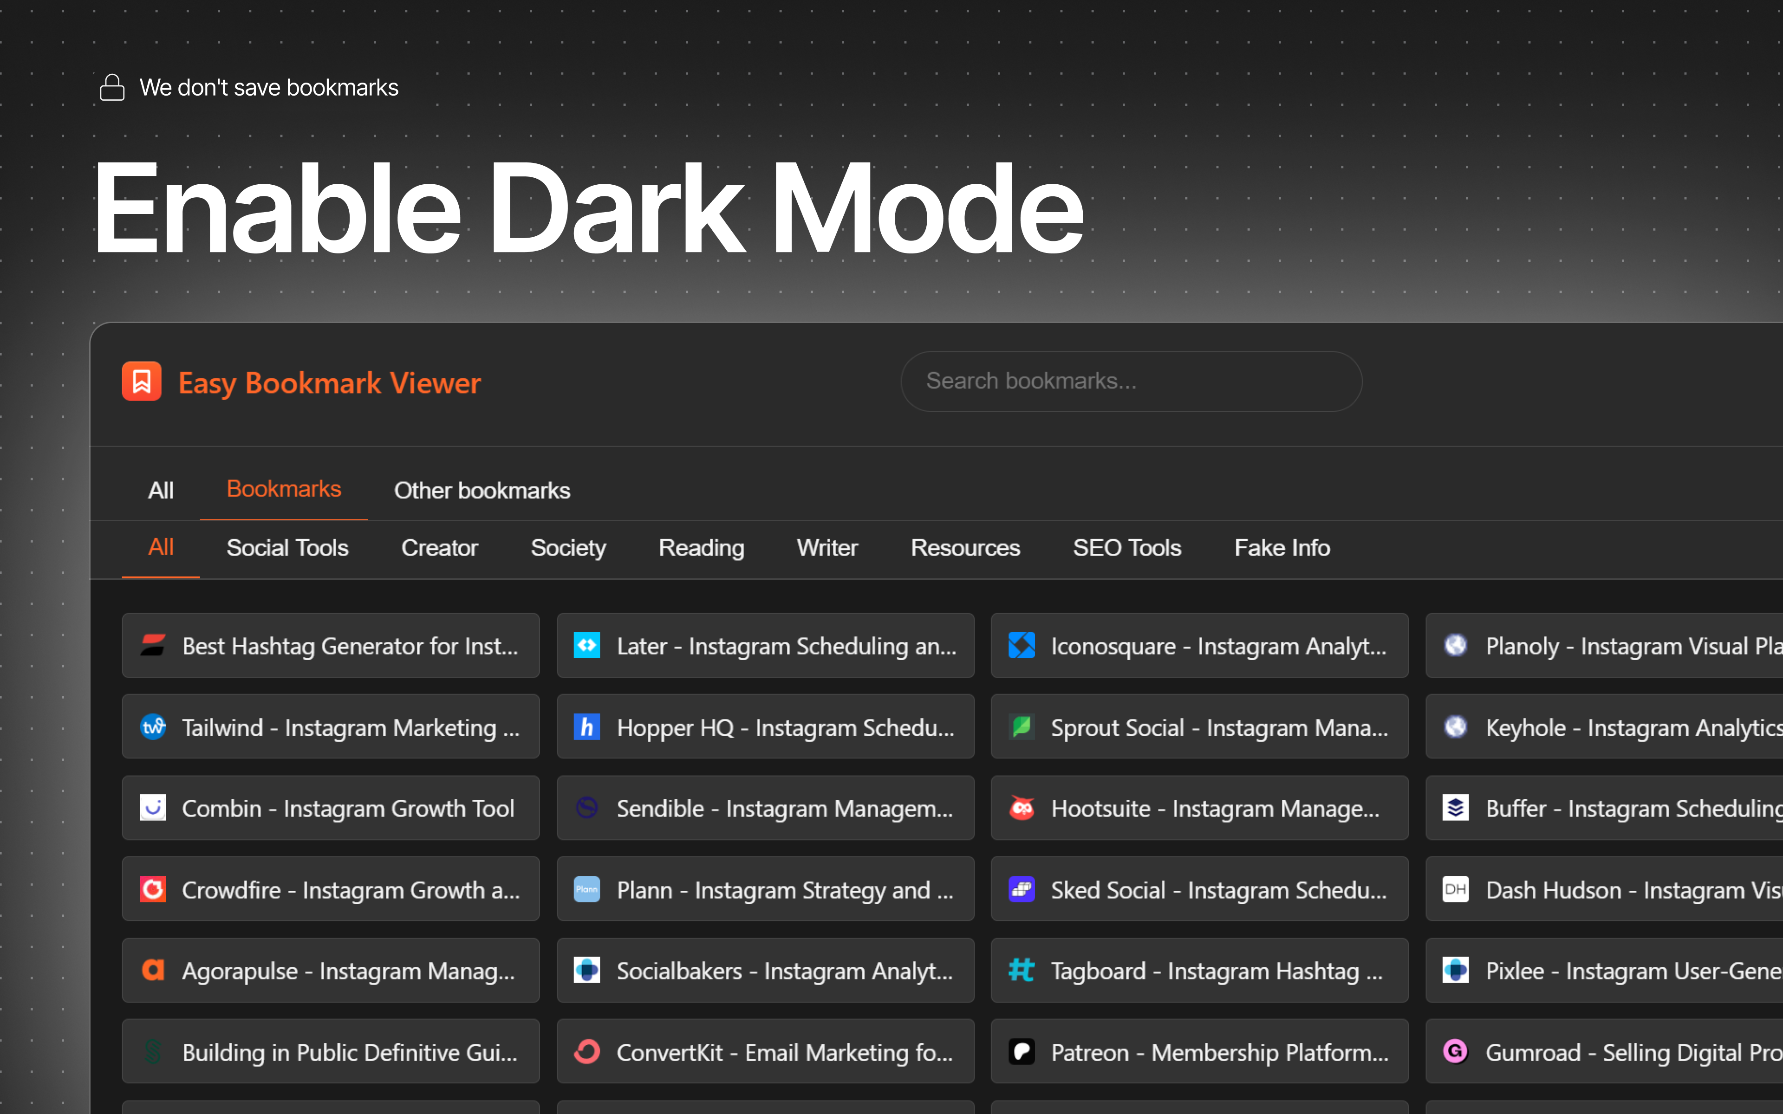Click the Tagboard hashtag favicon

1021,970
